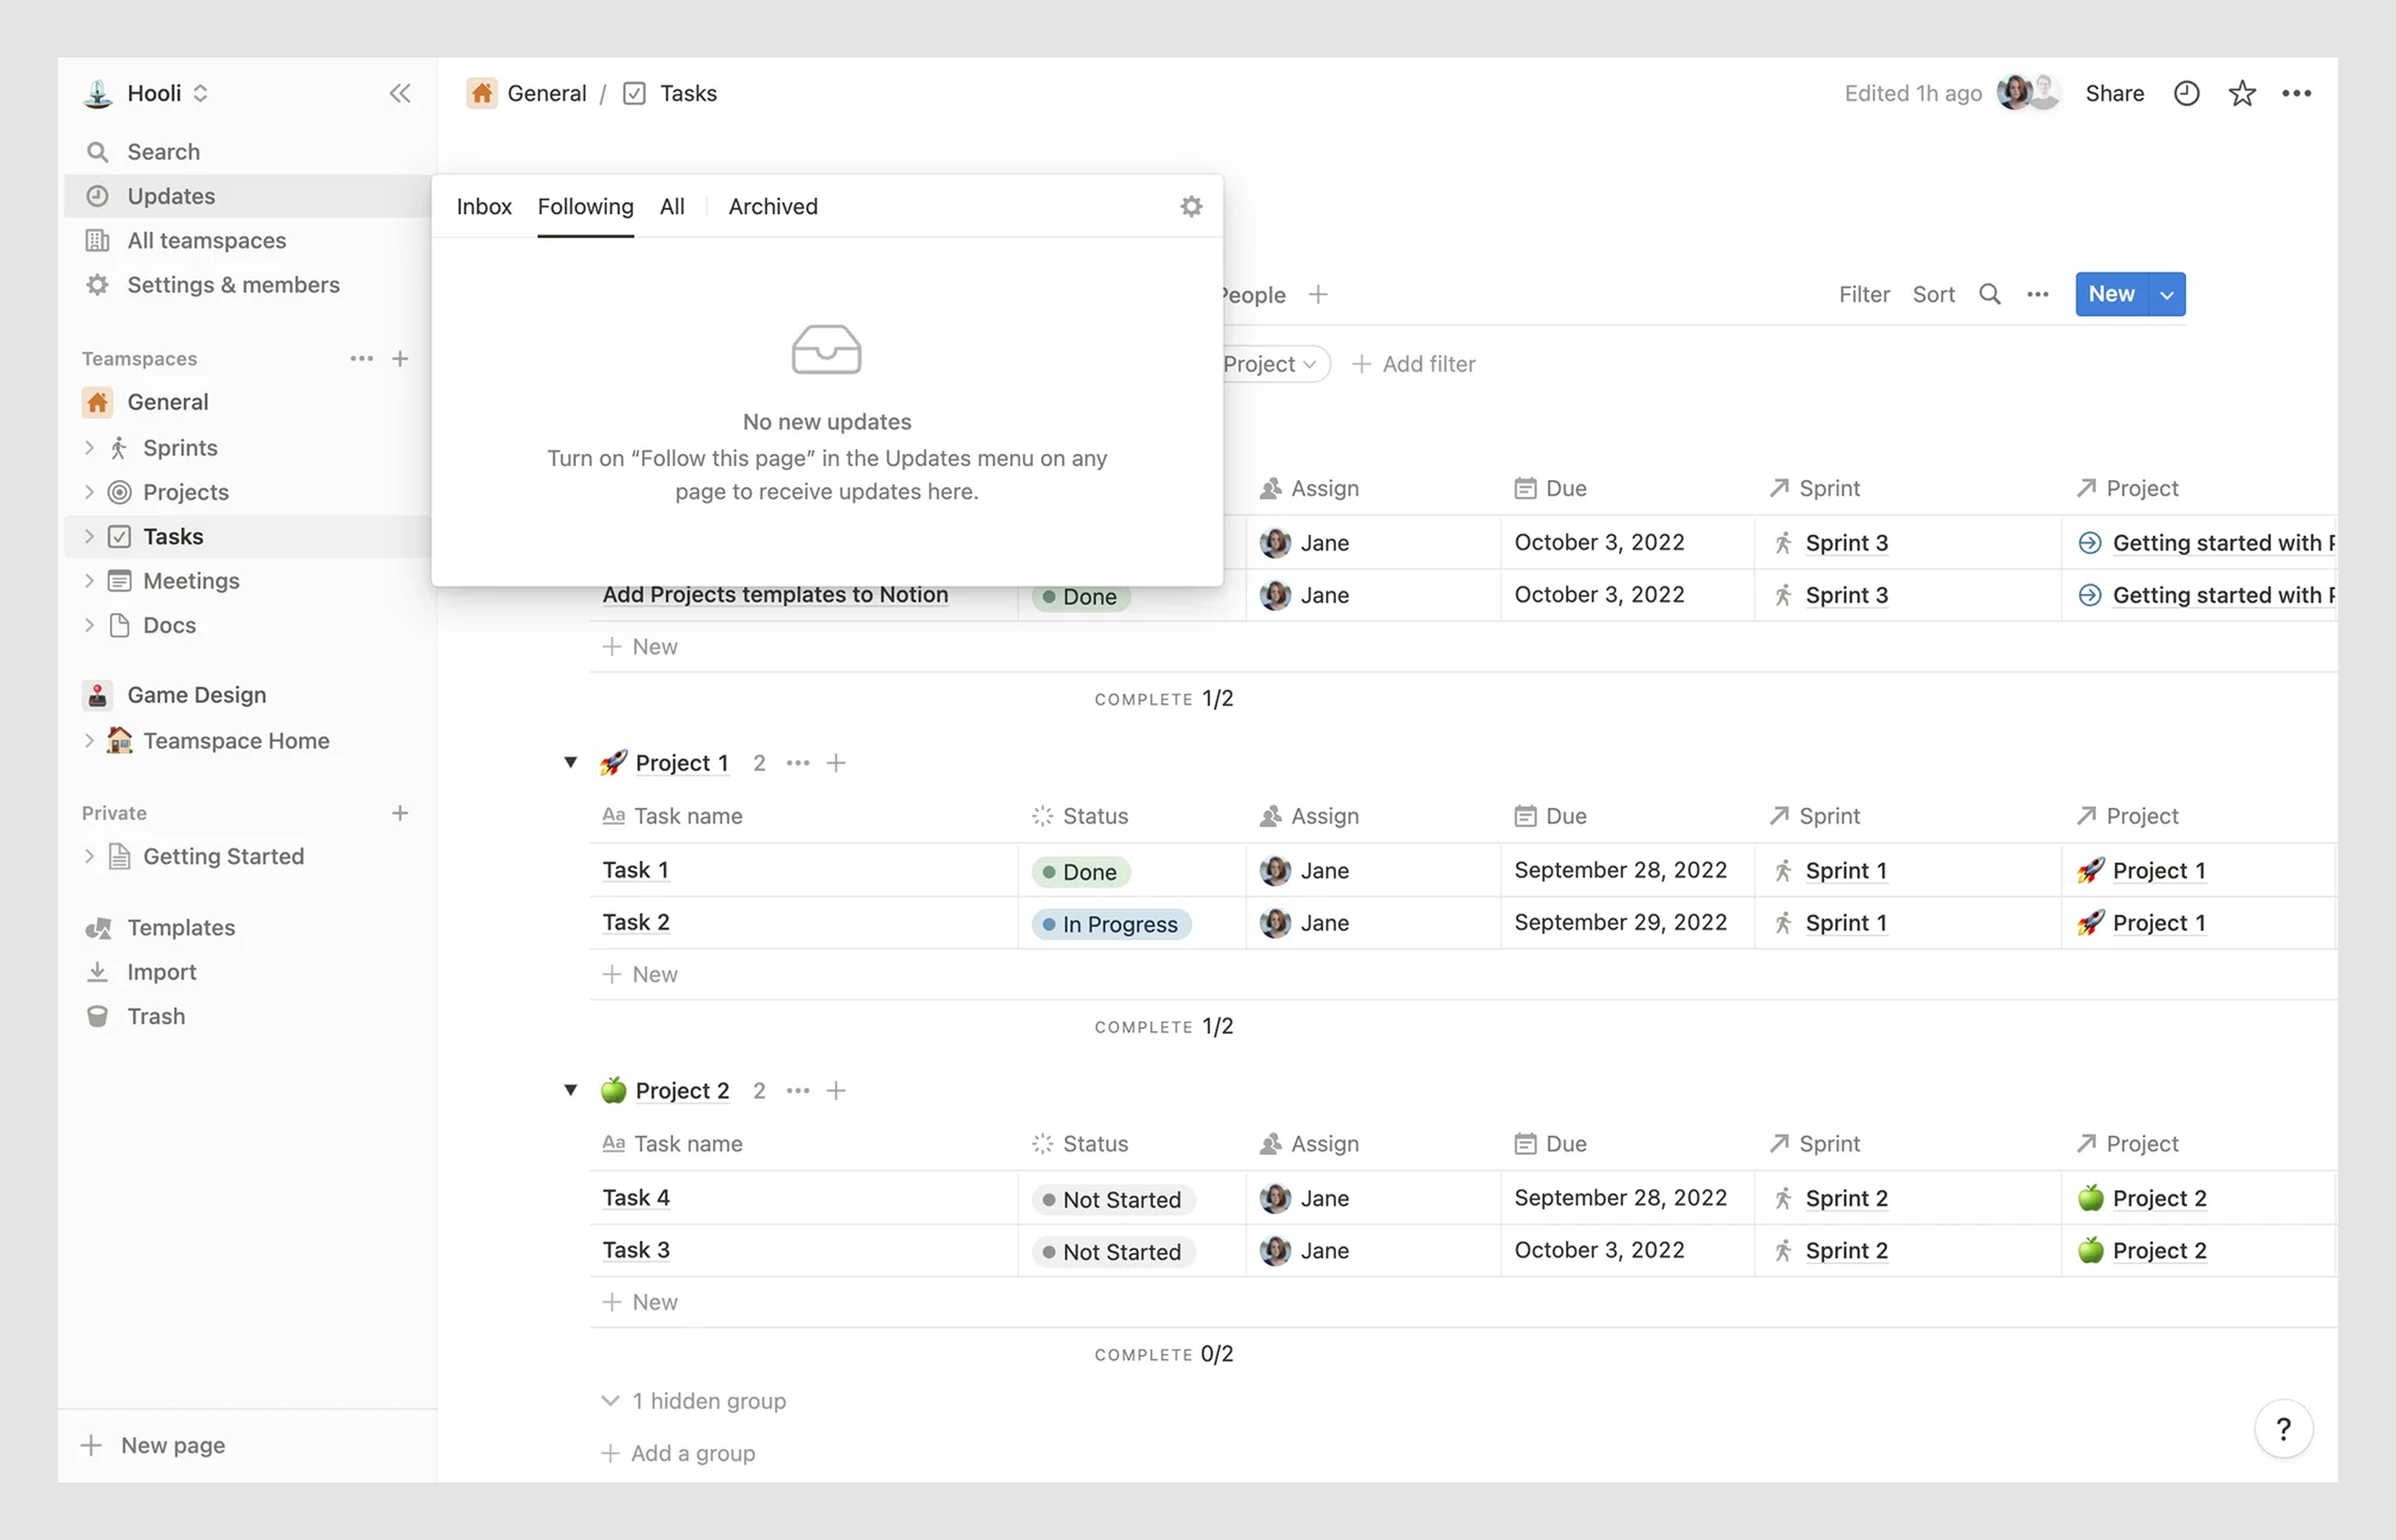Show the 1 hidden group
The width and height of the screenshot is (2396, 1540).
click(693, 1401)
